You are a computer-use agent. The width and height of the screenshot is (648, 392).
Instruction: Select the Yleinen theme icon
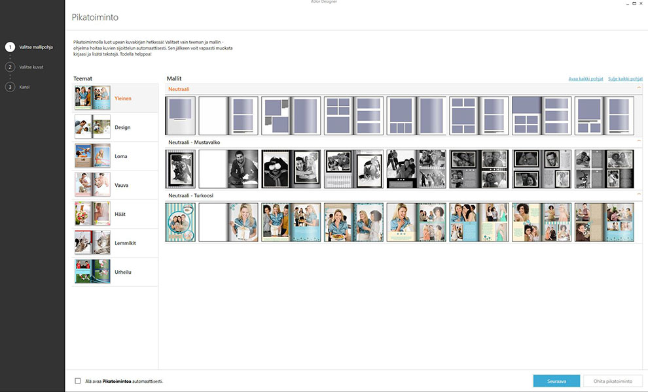tap(92, 99)
